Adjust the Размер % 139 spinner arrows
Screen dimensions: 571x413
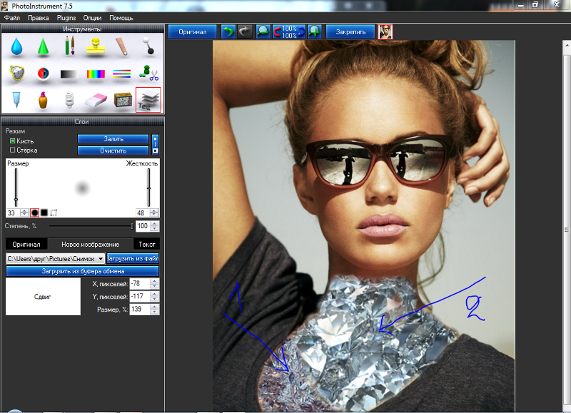tap(155, 310)
